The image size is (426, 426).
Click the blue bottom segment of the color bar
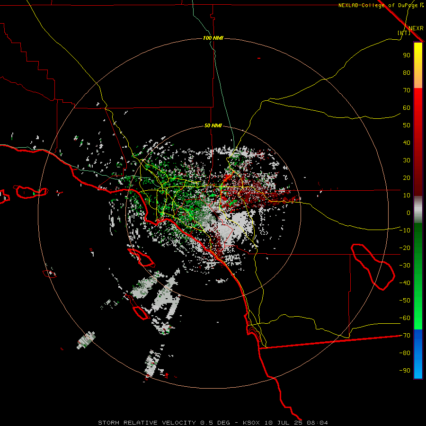(x=418, y=354)
